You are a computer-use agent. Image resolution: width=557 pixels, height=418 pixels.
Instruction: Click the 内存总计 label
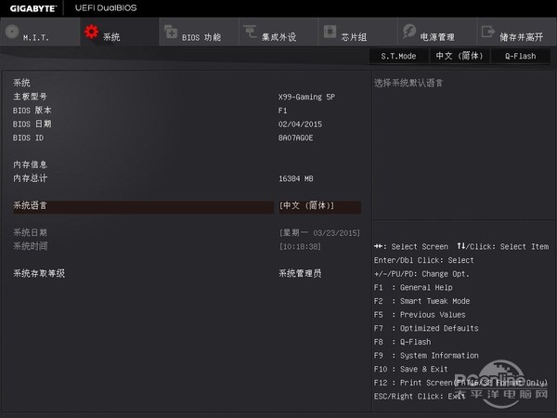(31, 178)
